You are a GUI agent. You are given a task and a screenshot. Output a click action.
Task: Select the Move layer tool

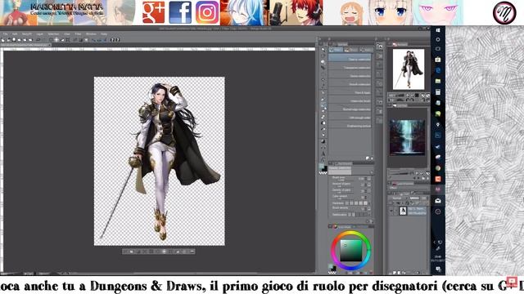[x=323, y=67]
